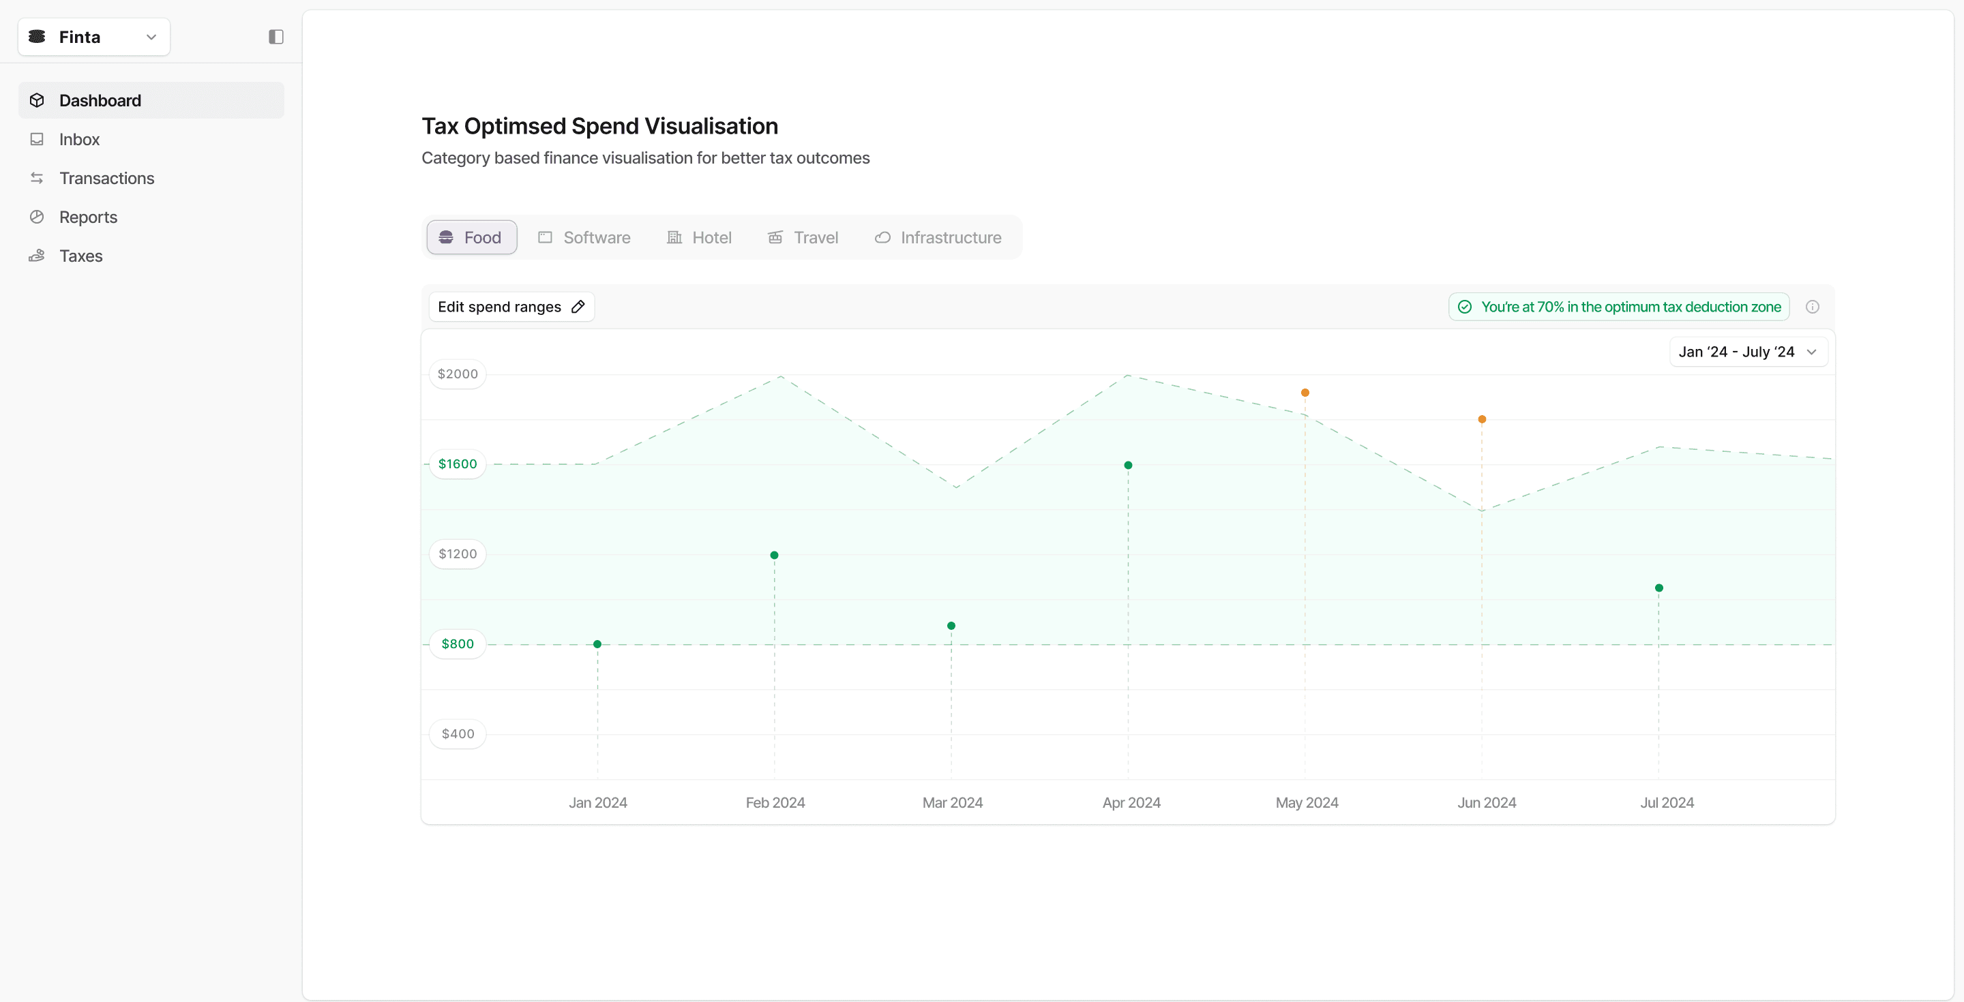Click the Transactions arrows icon
Image resolution: width=1964 pixels, height=1002 pixels.
click(37, 179)
